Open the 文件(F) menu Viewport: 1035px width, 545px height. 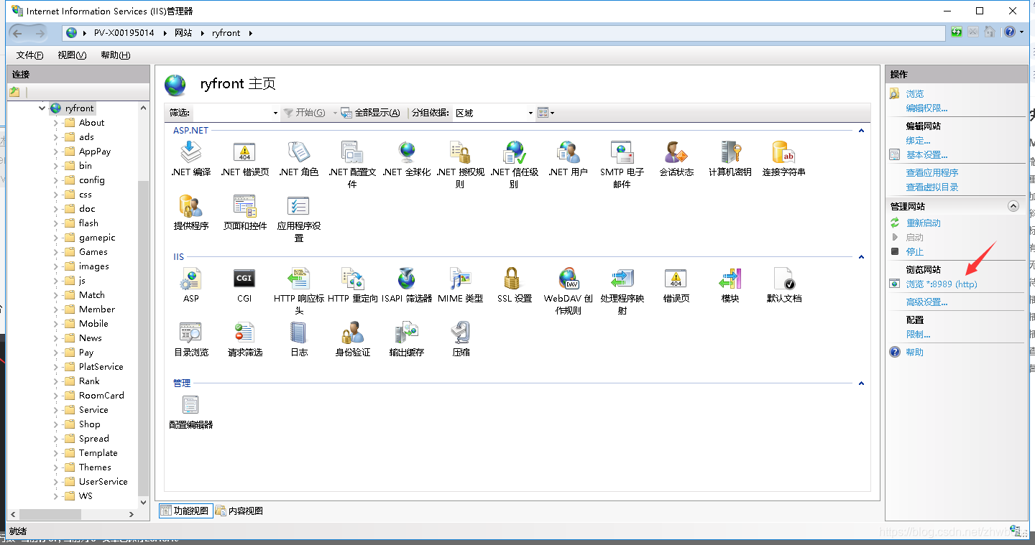coord(29,55)
